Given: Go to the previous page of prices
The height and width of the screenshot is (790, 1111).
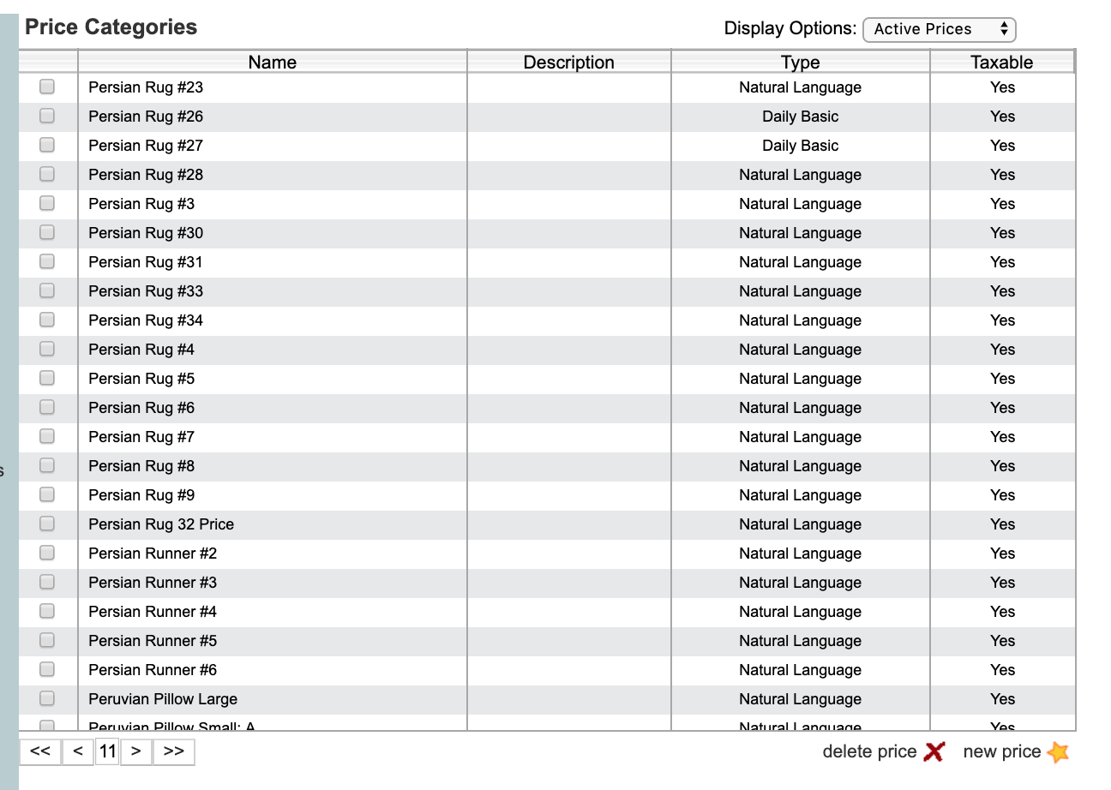Looking at the screenshot, I should tap(78, 751).
